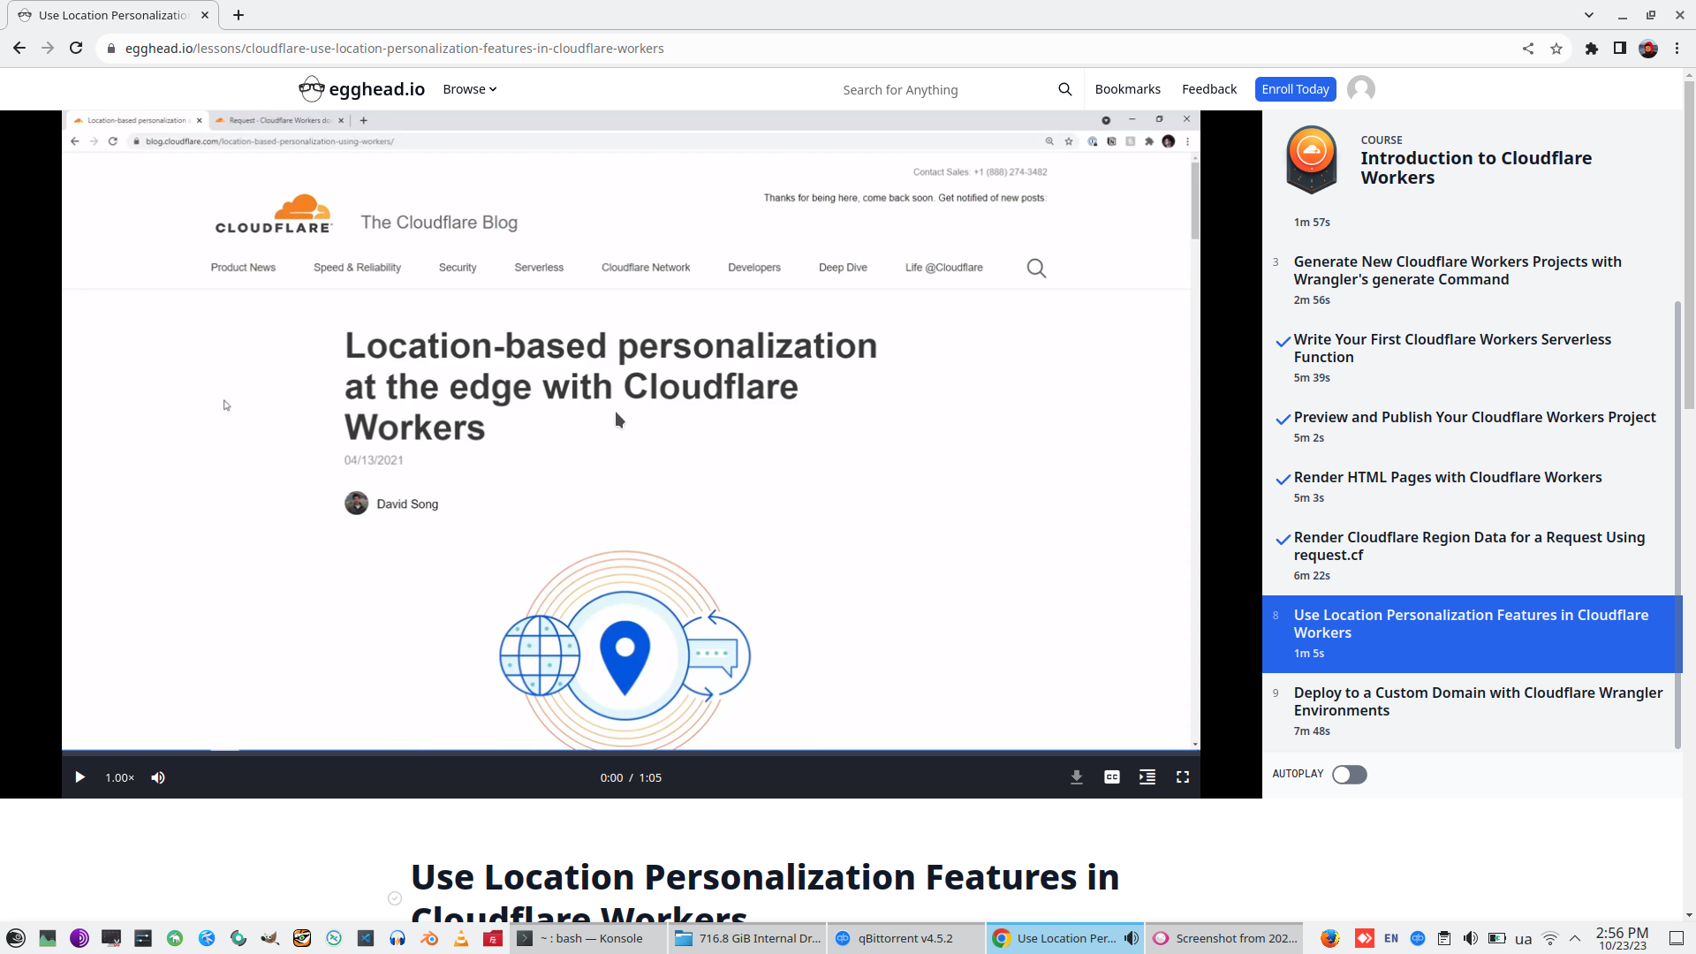The height and width of the screenshot is (954, 1696).
Task: Mute the tab from taskbar speaker icon
Action: click(1131, 938)
